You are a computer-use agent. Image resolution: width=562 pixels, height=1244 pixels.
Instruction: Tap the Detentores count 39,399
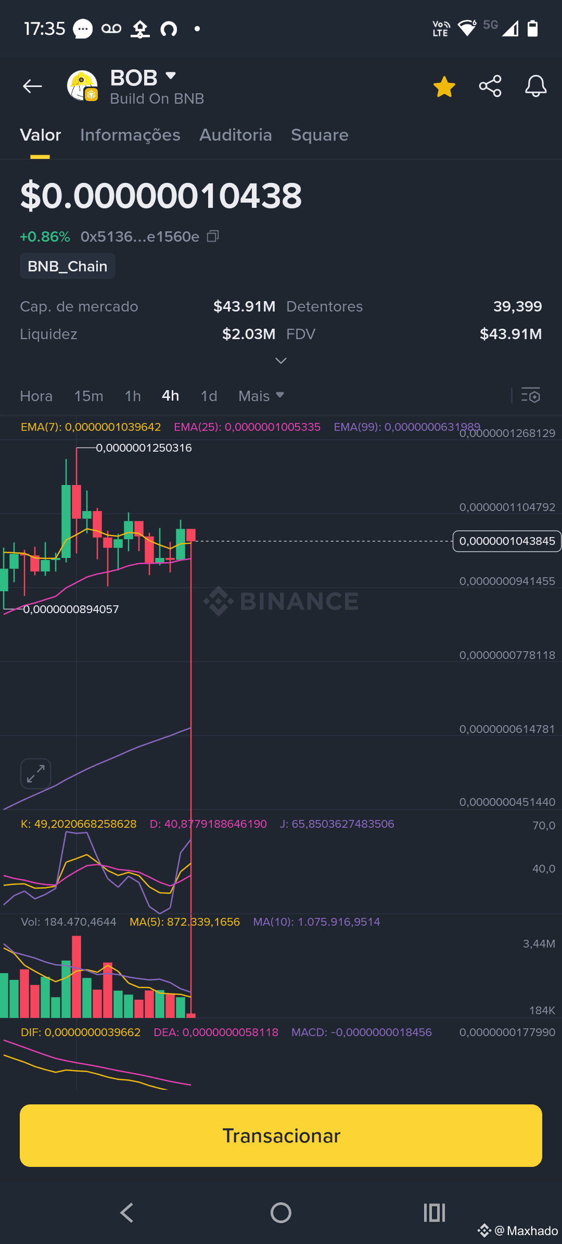[x=517, y=306]
